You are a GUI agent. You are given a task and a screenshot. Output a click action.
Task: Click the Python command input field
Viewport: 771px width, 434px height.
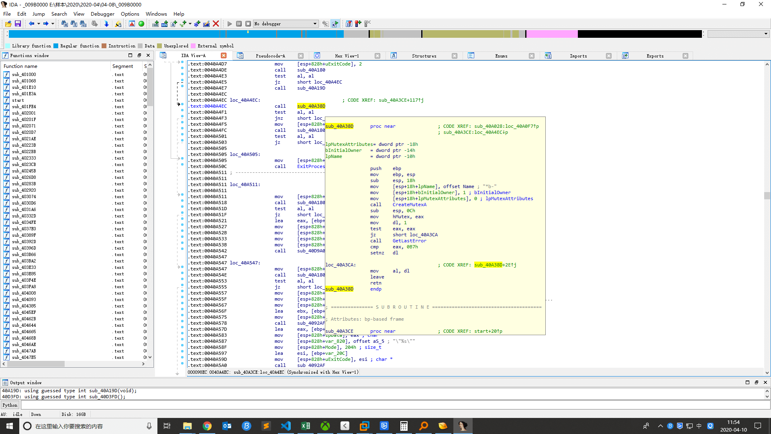point(395,405)
